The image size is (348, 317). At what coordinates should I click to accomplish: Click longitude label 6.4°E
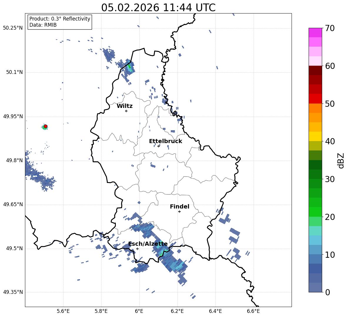pyautogui.click(x=215, y=311)
